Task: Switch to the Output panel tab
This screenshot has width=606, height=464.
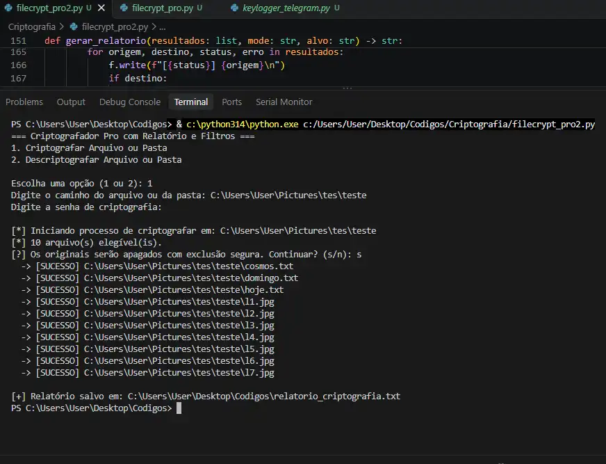Action: (x=71, y=102)
